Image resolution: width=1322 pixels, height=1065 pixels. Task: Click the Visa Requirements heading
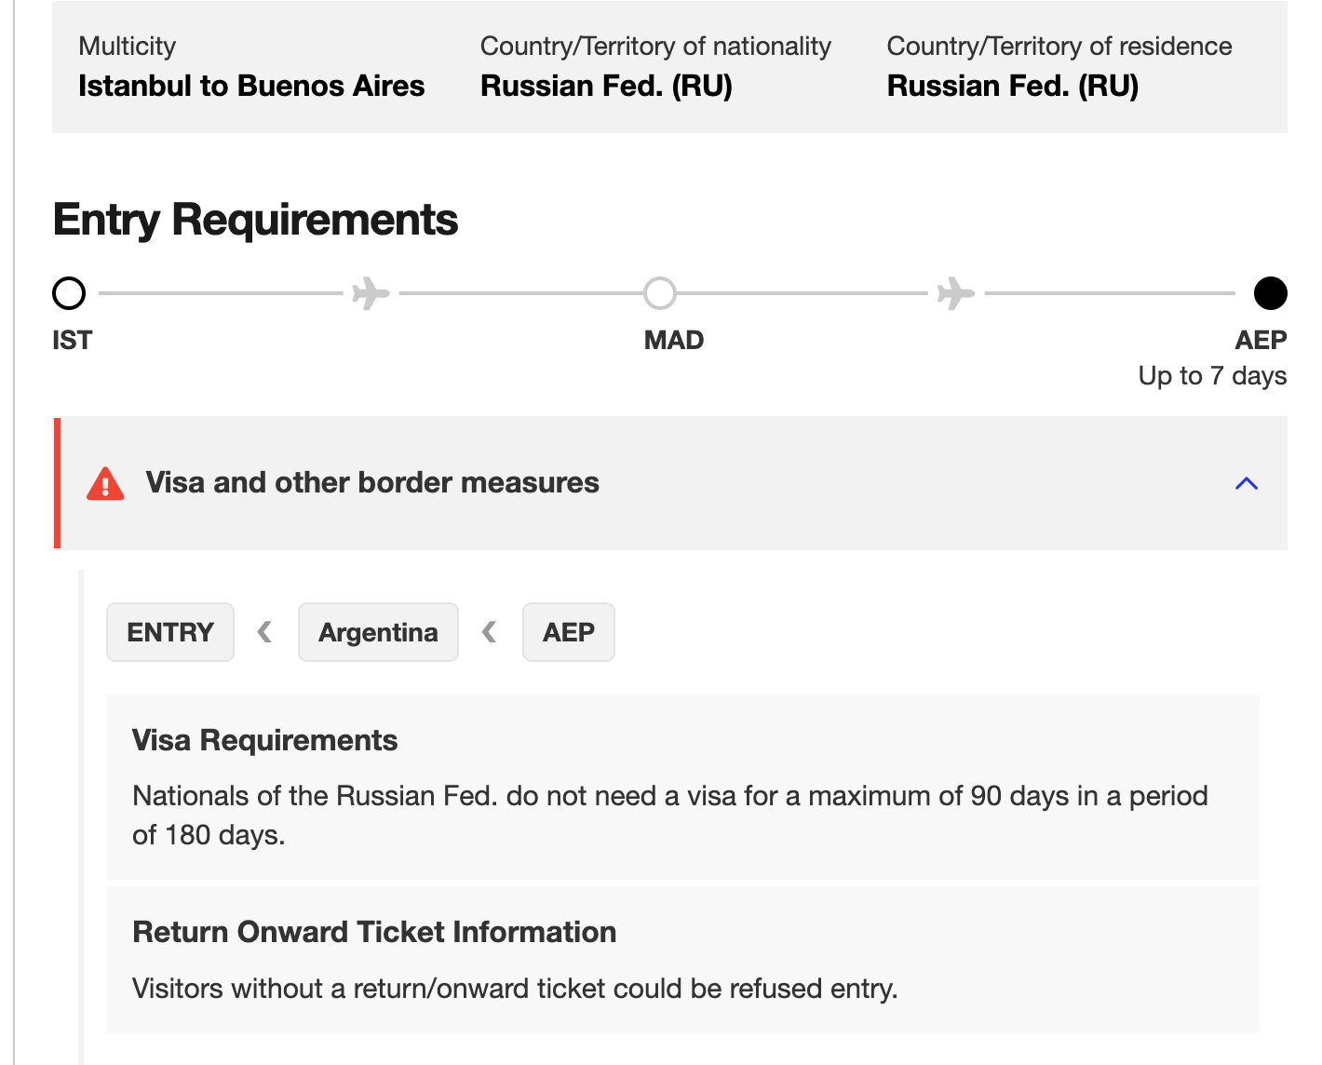click(264, 740)
